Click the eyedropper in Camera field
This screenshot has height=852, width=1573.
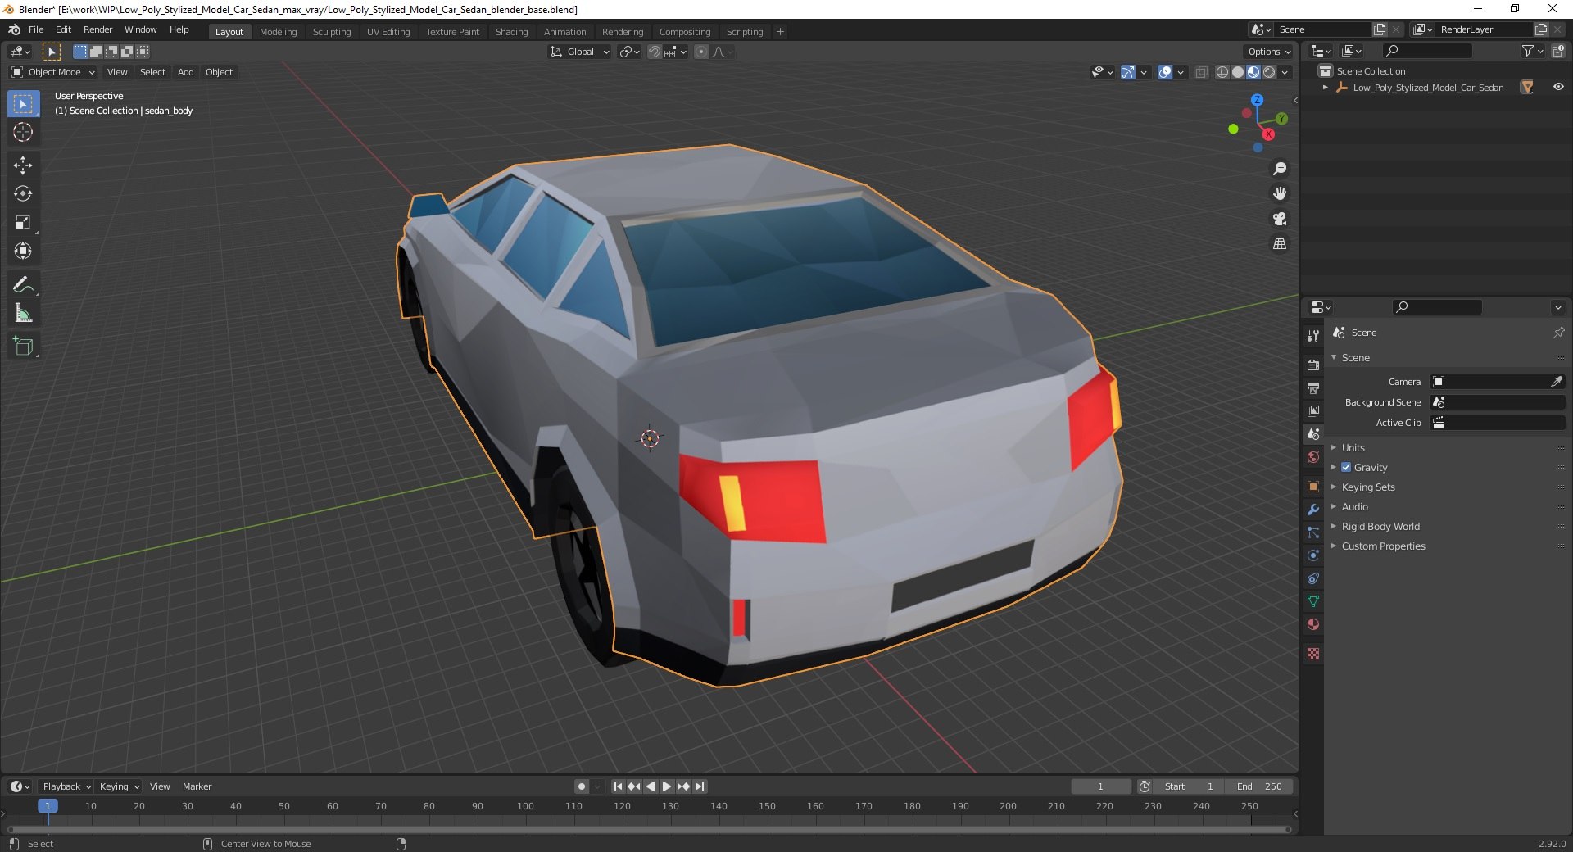[x=1557, y=382]
